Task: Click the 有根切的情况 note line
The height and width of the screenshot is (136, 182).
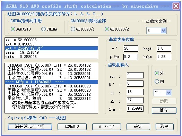Action: pyautogui.click(x=51, y=107)
